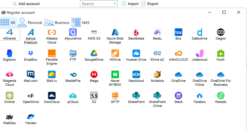Select the 4Shared cloud service

[9, 34]
